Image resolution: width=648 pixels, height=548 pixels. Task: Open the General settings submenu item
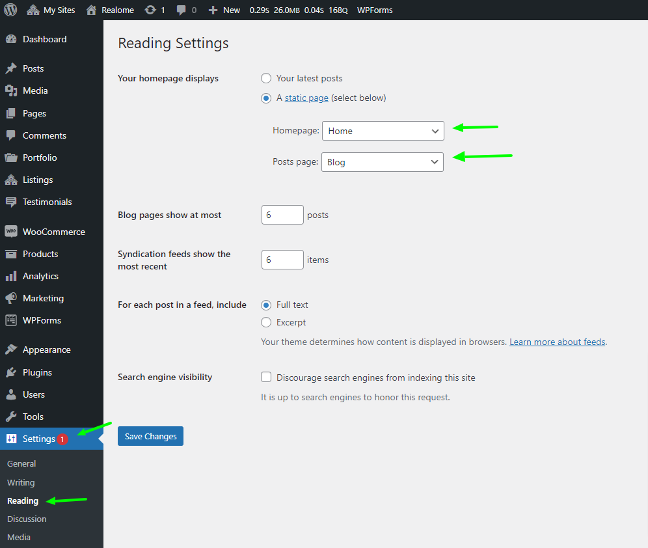pos(21,463)
